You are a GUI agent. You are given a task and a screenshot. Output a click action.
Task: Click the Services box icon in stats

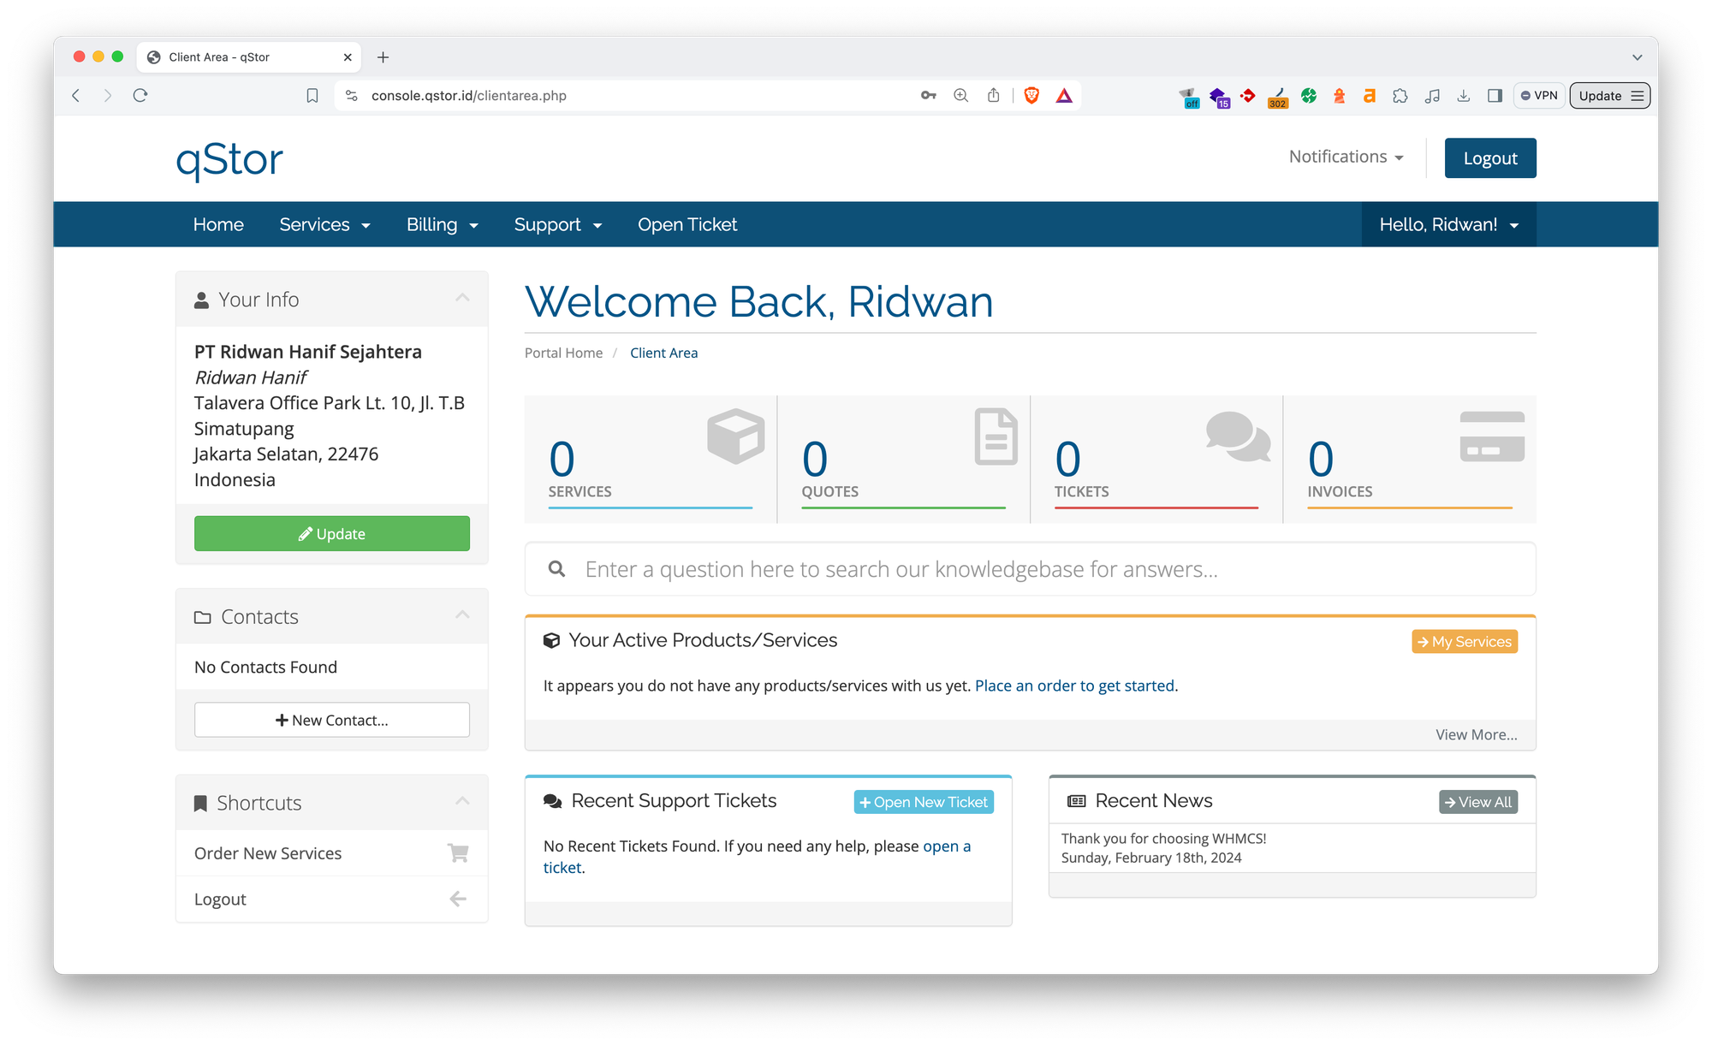point(735,436)
